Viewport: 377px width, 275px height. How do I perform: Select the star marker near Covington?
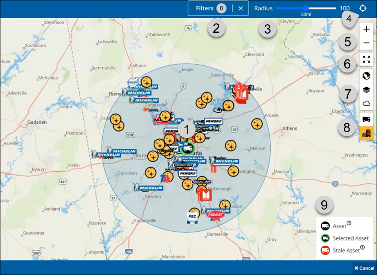233,171
